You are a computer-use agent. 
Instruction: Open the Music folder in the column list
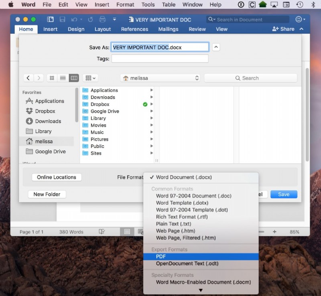coord(117,132)
